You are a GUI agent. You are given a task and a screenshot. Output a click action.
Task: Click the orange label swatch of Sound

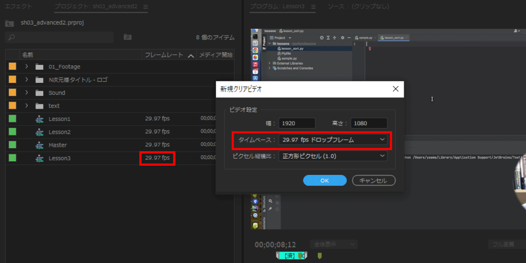tap(12, 93)
